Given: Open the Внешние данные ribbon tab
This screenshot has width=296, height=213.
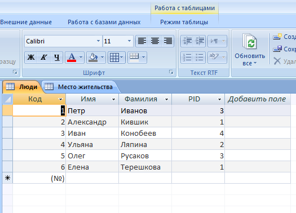Looking at the screenshot, I should pos(26,22).
